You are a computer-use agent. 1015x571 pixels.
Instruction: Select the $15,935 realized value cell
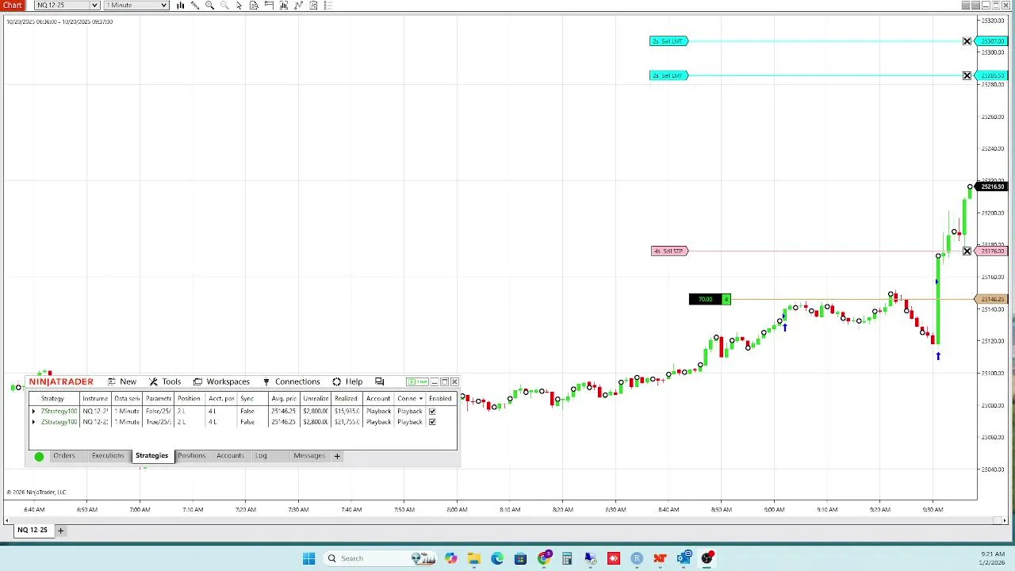click(347, 412)
